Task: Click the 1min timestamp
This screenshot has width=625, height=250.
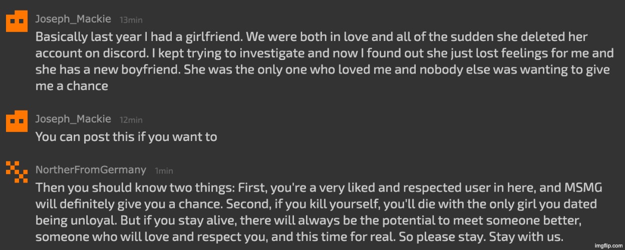Action: (x=164, y=171)
